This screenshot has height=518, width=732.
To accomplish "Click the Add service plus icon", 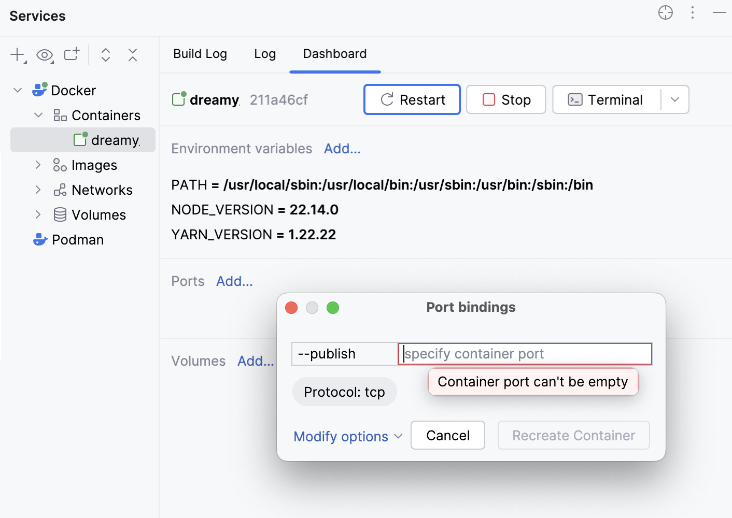I will pos(17,54).
